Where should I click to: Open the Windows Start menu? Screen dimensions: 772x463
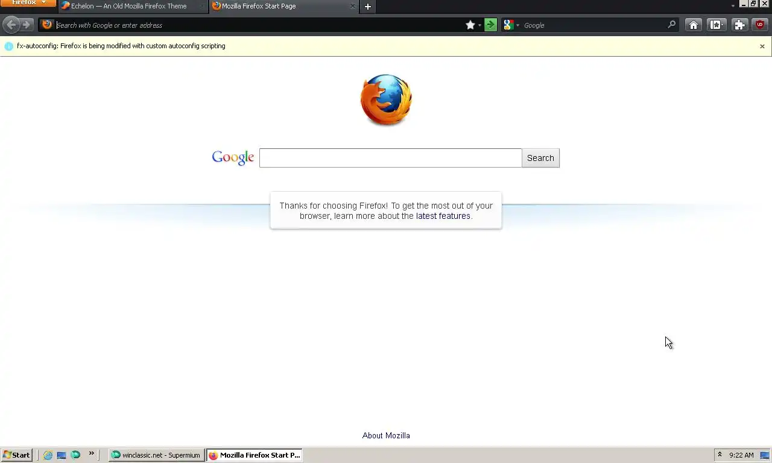[x=17, y=455]
